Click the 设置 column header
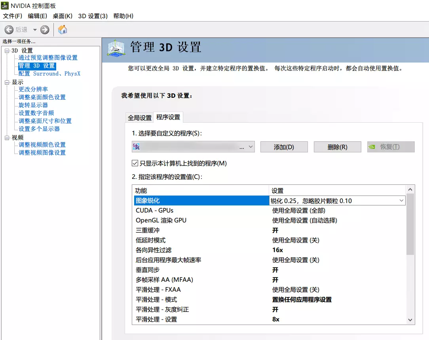Image resolution: width=429 pixels, height=340 pixels. click(x=337, y=190)
